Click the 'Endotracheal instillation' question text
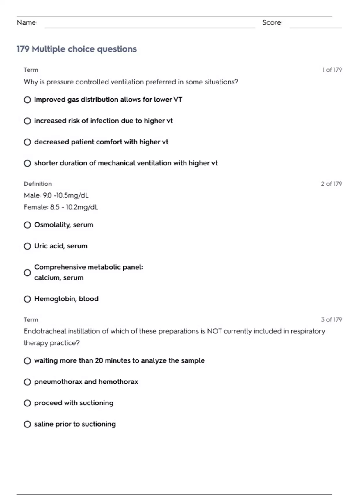 pyautogui.click(x=174, y=337)
